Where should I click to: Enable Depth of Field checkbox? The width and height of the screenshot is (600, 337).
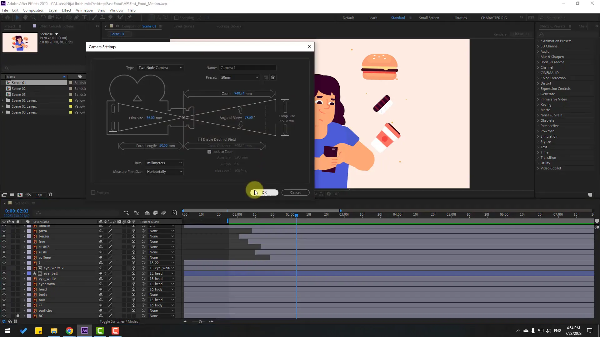[200, 139]
